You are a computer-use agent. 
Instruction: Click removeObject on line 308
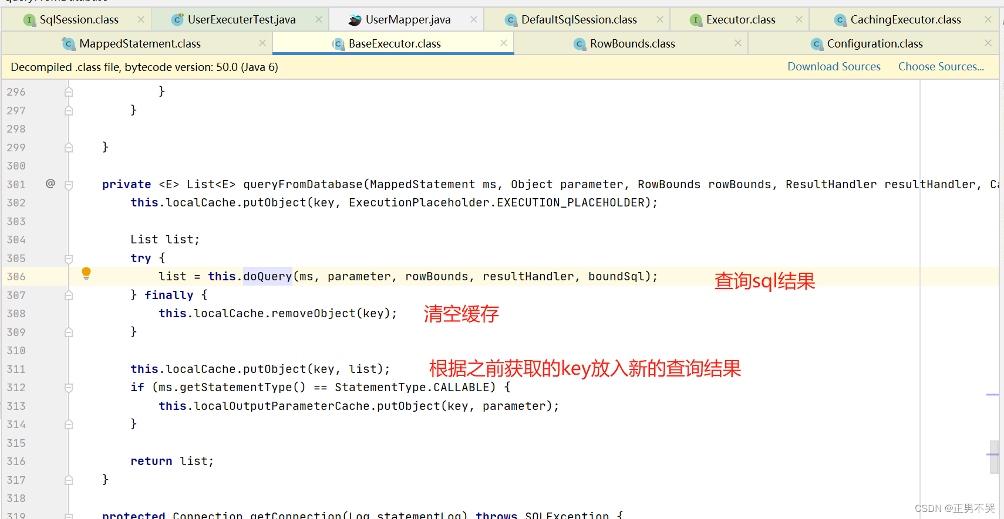tap(313, 313)
